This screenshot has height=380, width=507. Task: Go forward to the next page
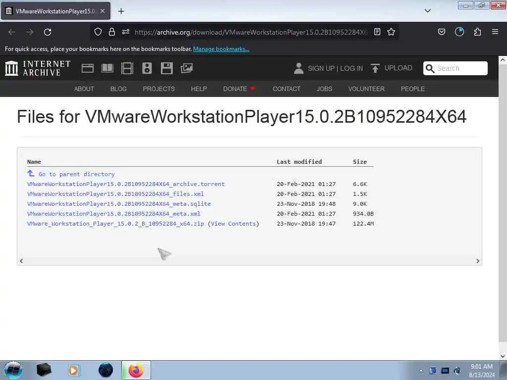[30, 32]
